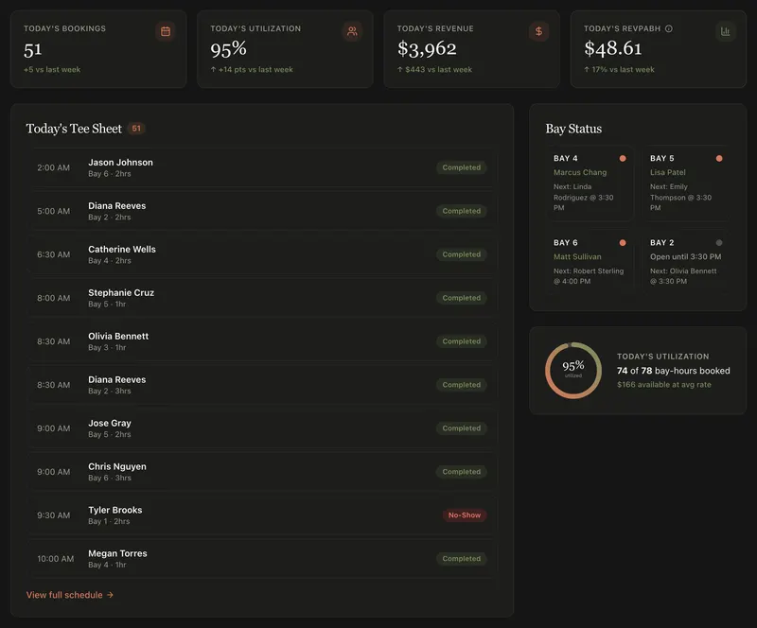This screenshot has height=628, width=757.
Task: Click the orange status dot on Bay 5
Action: [719, 158]
